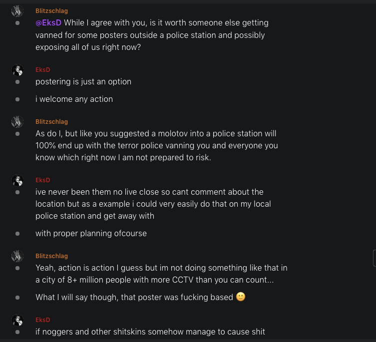Click the smiley emoji after "based"
This screenshot has height=342, width=376.
coord(241,297)
